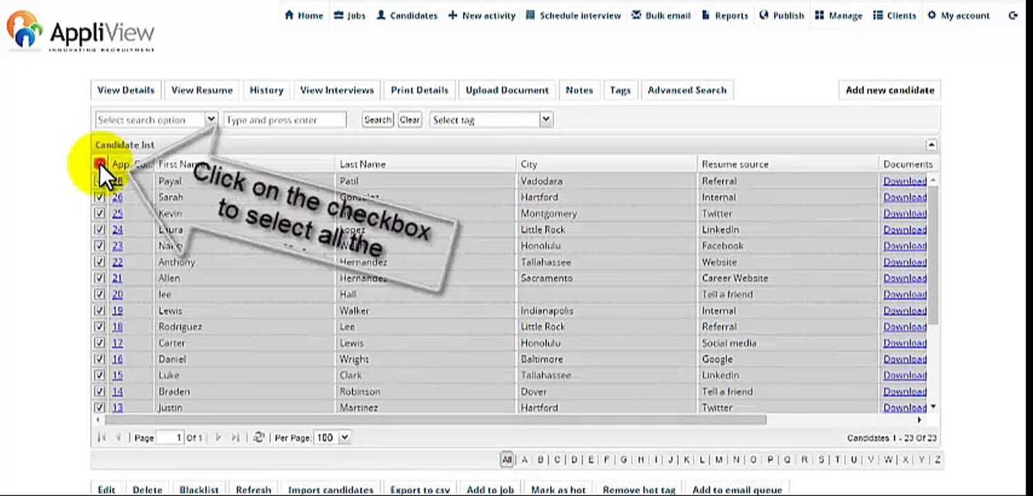Deselect checkbox for candidate 19 Lewis
The height and width of the screenshot is (496, 1033).
point(99,310)
